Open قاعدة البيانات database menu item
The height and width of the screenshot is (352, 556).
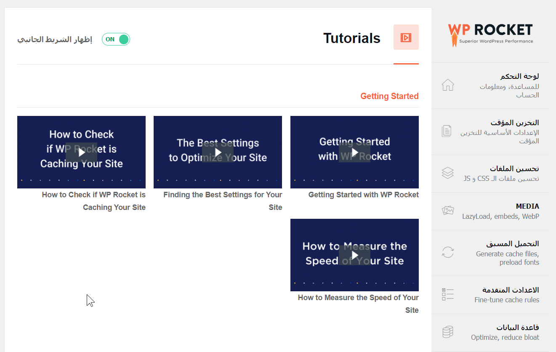tap(491, 332)
